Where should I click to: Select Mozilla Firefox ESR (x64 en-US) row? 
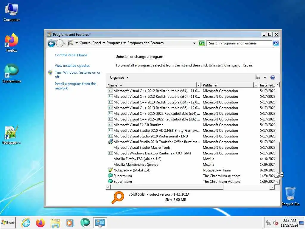191,159
